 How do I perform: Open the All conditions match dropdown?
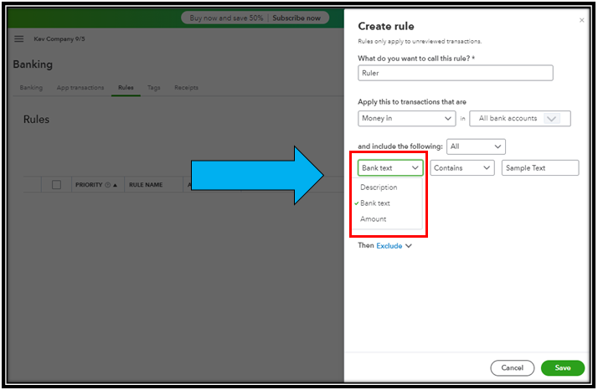(476, 146)
